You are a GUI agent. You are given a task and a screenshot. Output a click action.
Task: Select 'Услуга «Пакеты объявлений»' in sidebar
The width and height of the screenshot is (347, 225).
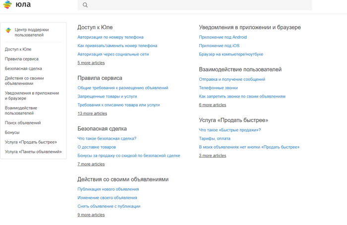[x=33, y=152]
